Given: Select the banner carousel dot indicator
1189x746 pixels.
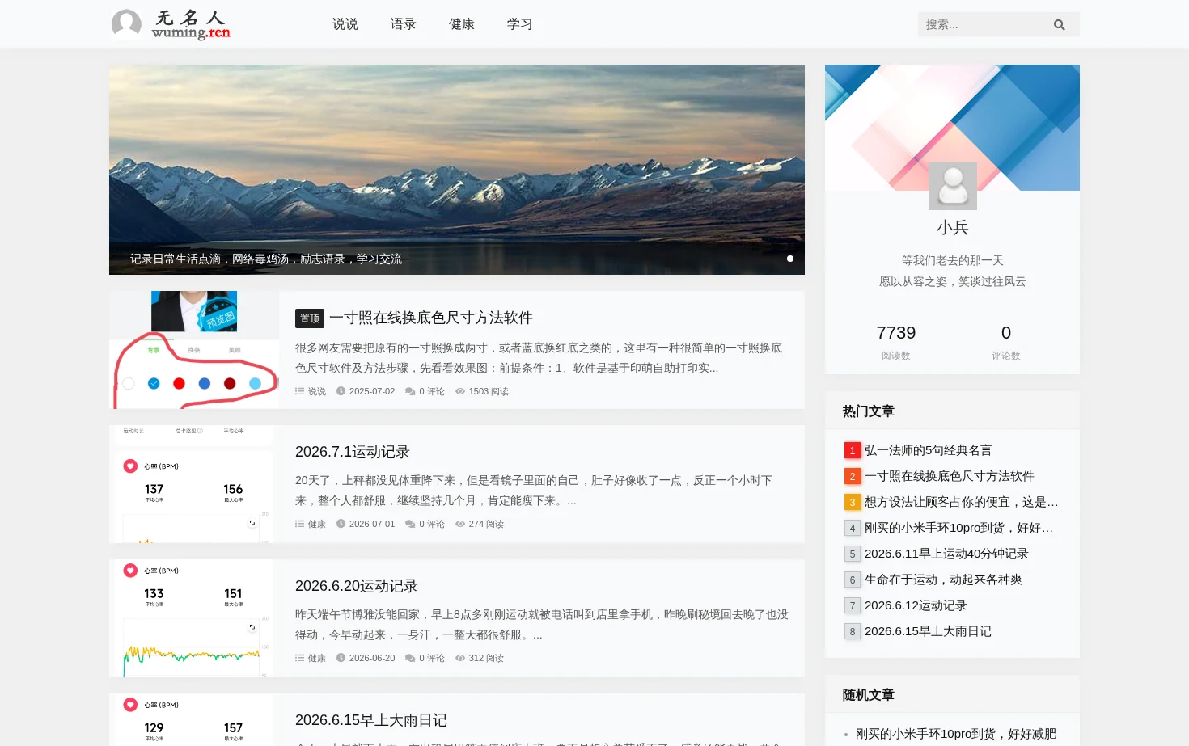Looking at the screenshot, I should (x=790, y=259).
